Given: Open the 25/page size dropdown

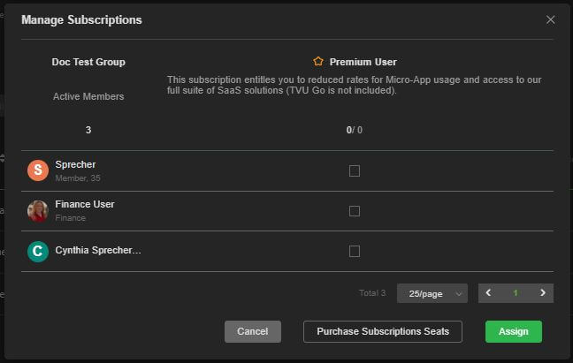Looking at the screenshot, I should click(x=432, y=293).
